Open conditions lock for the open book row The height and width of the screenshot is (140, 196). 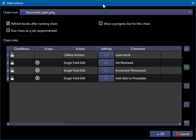12,55
